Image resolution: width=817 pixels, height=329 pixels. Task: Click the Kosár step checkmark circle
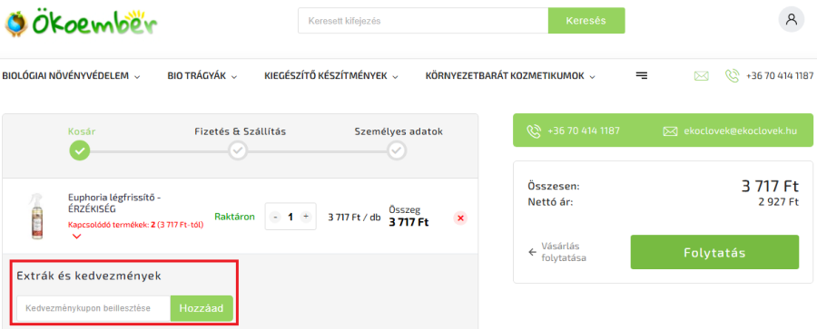point(79,151)
